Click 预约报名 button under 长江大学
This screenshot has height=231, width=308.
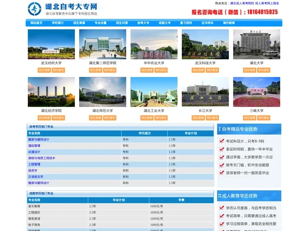tap(212, 118)
